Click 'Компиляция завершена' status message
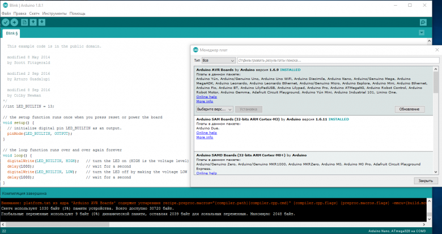The width and height of the screenshot is (442, 234). pyautogui.click(x=24, y=193)
